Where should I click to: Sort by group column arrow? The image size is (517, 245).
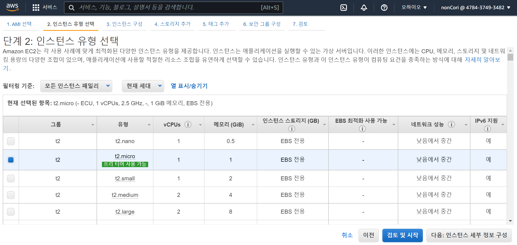click(93, 125)
